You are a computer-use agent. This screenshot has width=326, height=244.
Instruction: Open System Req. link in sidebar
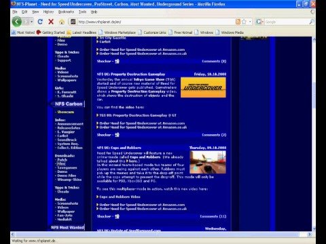[68, 144]
